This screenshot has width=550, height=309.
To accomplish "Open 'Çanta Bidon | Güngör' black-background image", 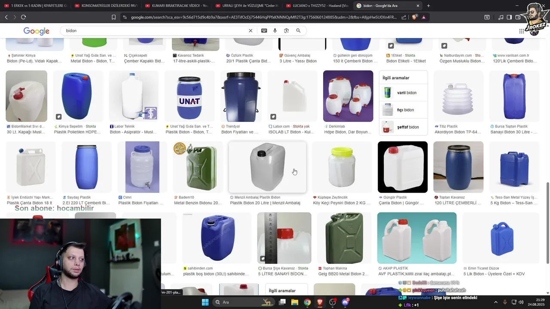I will point(403,167).
